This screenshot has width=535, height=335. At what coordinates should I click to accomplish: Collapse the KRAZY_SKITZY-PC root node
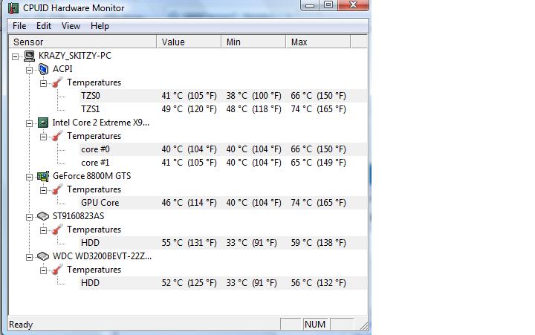[16, 56]
